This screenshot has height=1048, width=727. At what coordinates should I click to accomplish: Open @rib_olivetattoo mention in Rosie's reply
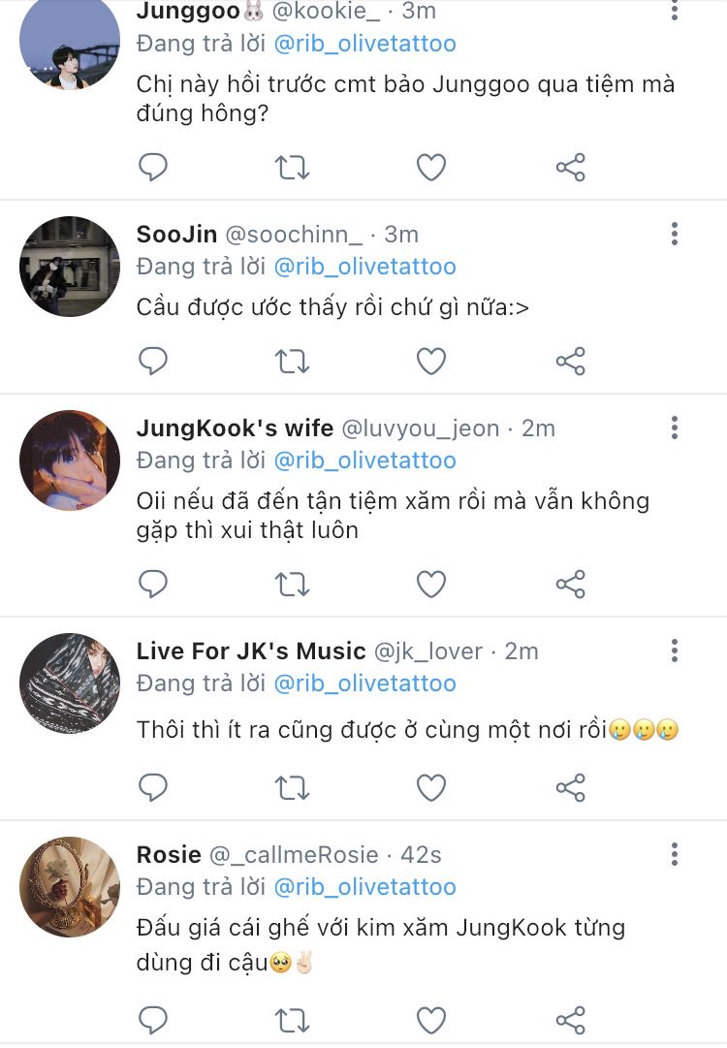pyautogui.click(x=364, y=887)
